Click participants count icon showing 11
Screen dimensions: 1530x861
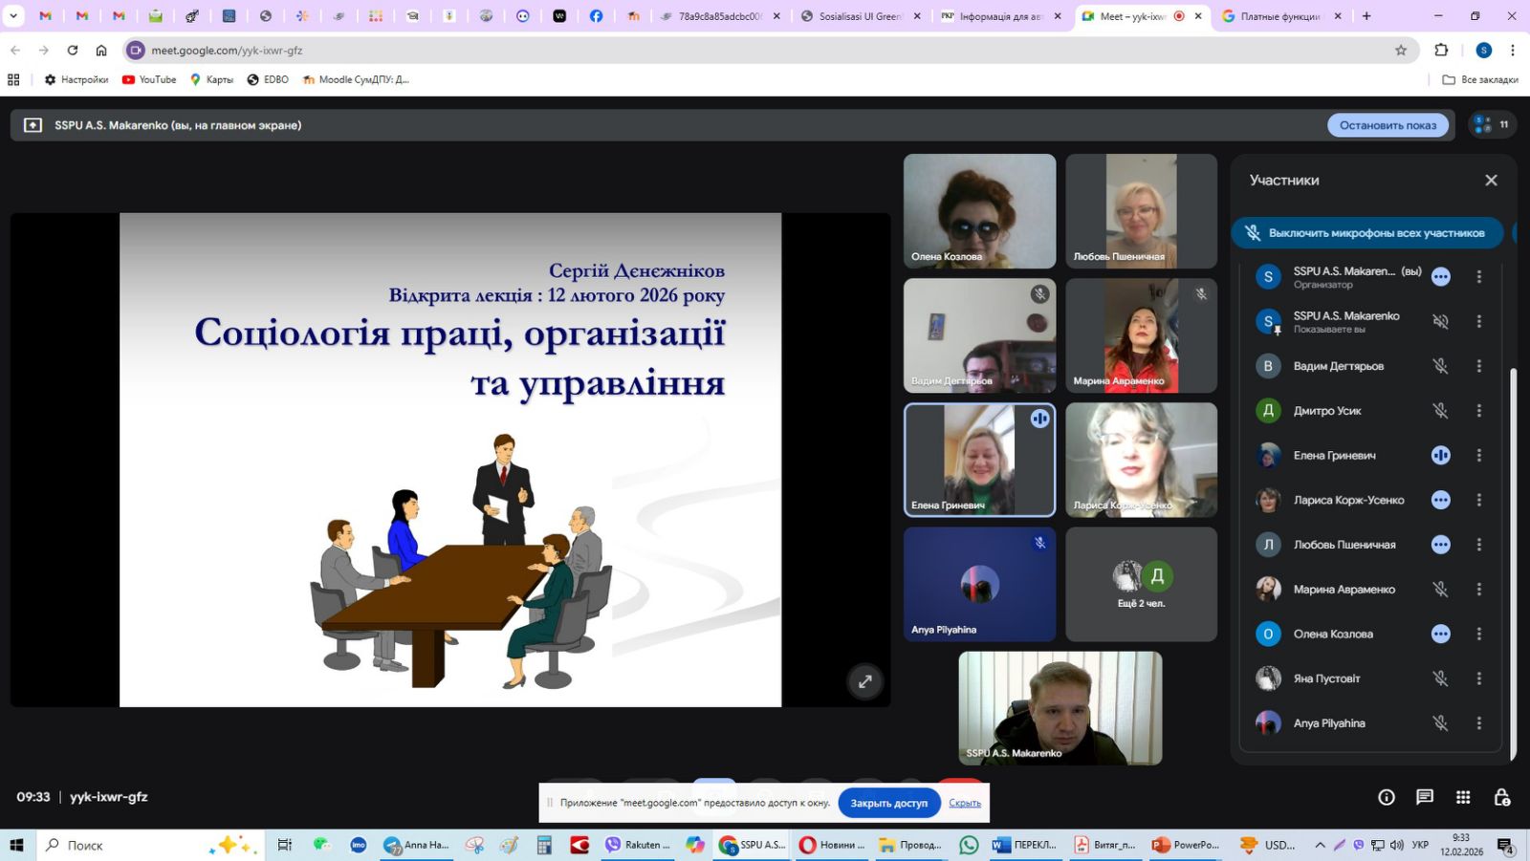pyautogui.click(x=1492, y=125)
